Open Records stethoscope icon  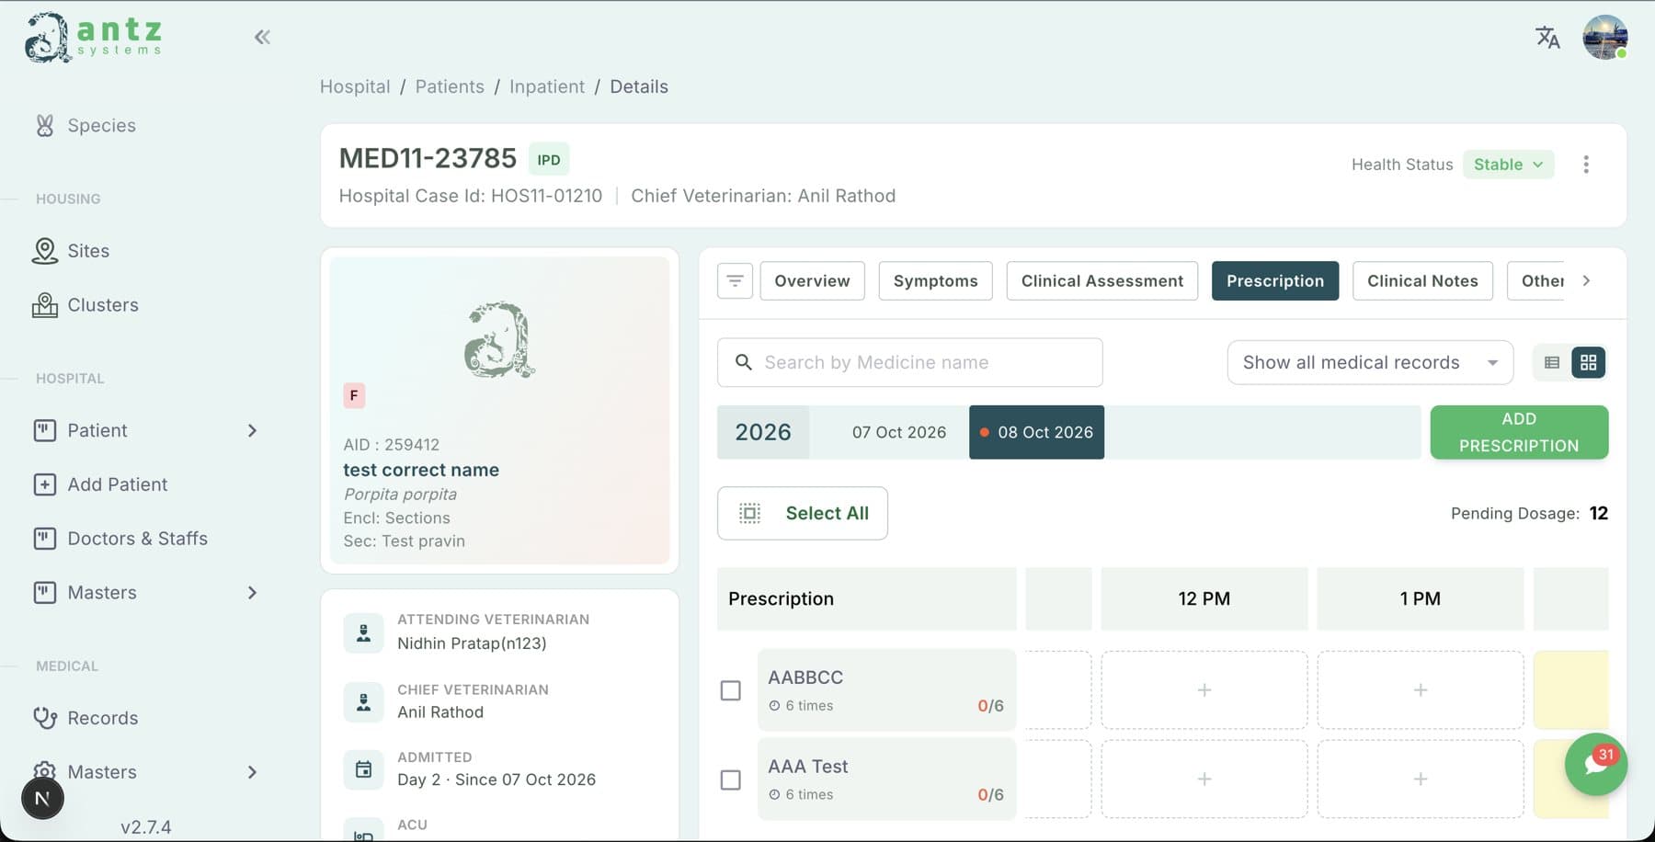(x=44, y=718)
